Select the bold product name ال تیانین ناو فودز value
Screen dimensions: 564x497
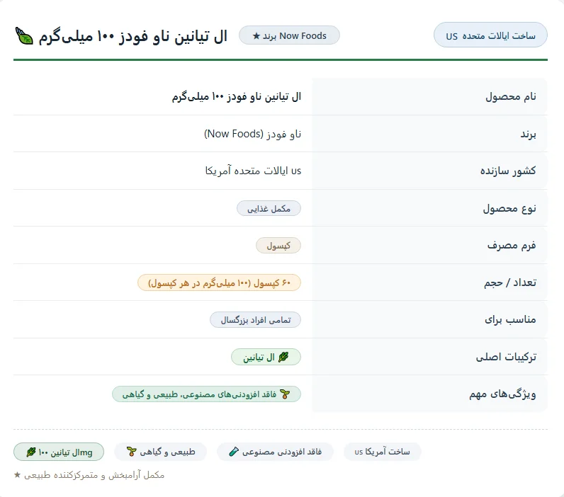(x=237, y=97)
